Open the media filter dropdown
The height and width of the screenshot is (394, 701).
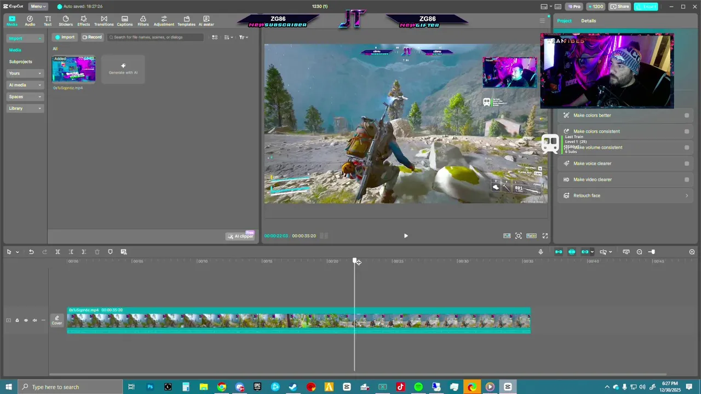tap(244, 37)
